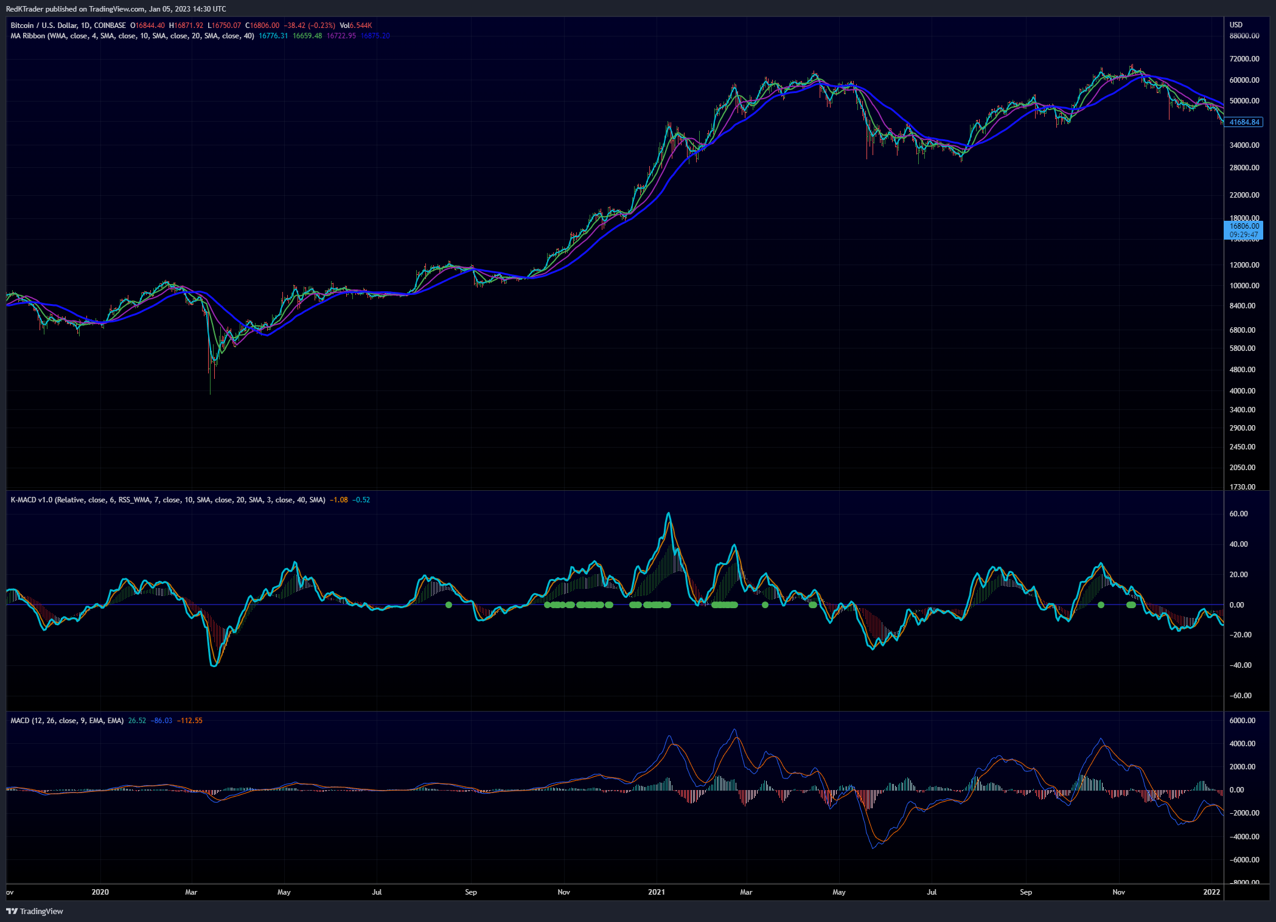The width and height of the screenshot is (1276, 922).
Task: Click the −6000.00 label on MACD axis
Action: [x=1244, y=860]
